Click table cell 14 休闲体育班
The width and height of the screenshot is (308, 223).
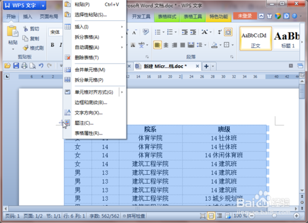(x=224, y=155)
